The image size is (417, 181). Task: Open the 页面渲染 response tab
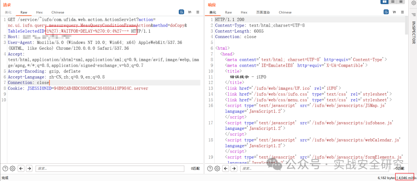[263, 12]
